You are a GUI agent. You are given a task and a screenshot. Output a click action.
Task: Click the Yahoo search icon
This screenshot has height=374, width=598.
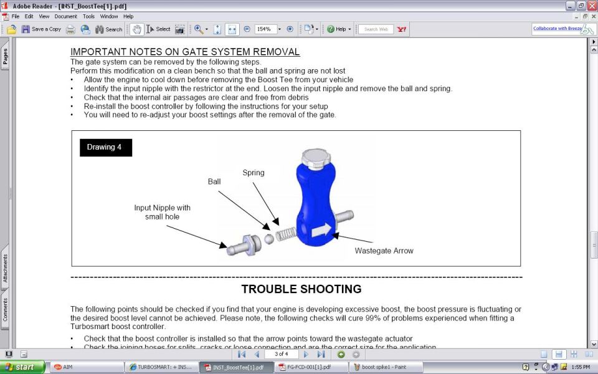click(x=402, y=29)
